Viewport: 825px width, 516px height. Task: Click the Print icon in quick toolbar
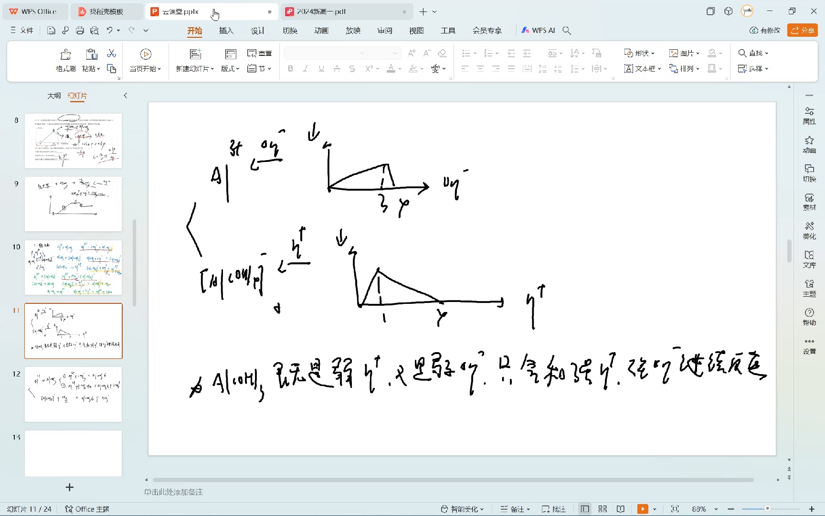pos(80,30)
